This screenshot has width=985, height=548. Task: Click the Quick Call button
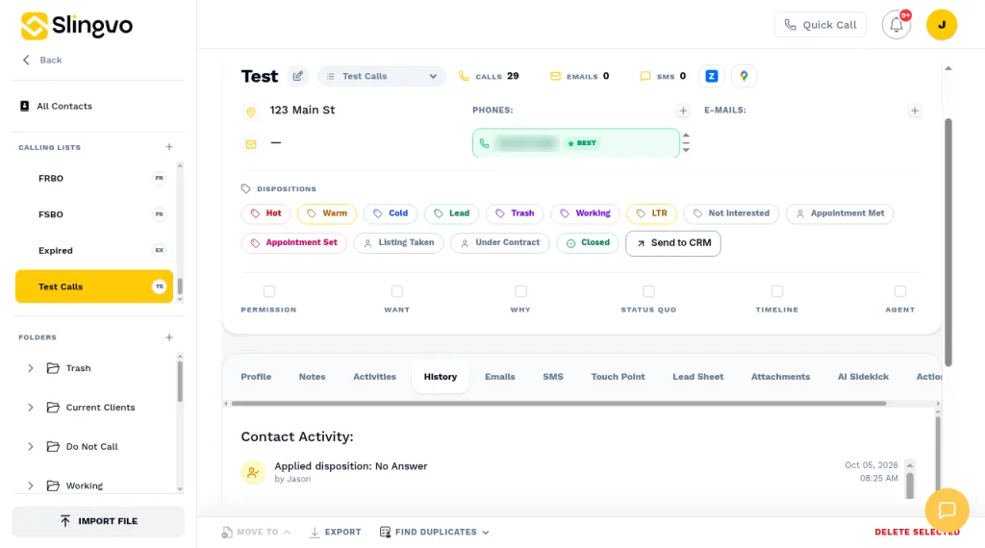(820, 25)
